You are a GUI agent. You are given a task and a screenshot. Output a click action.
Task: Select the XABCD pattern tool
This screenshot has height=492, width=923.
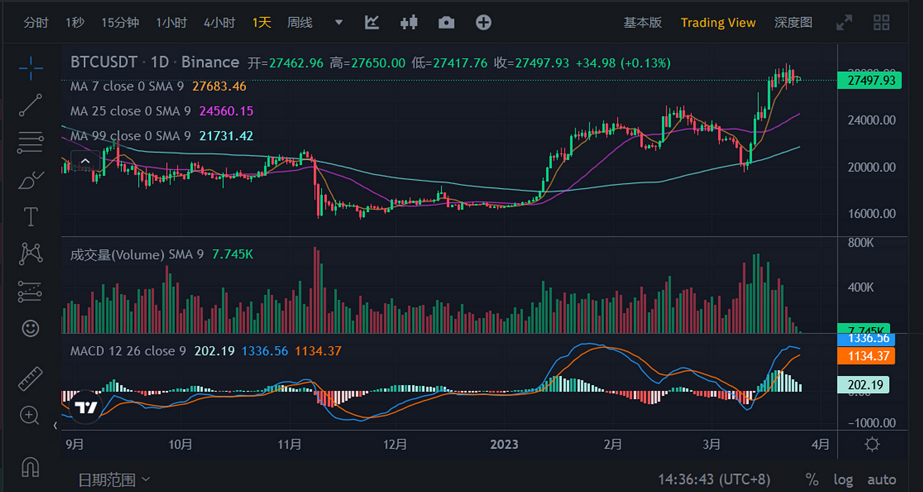coord(30,254)
